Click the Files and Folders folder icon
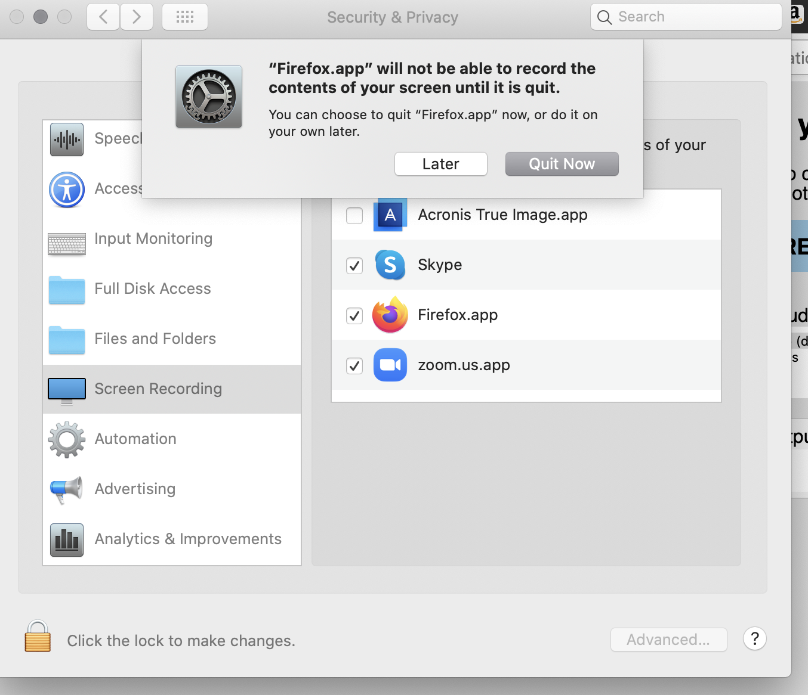Image resolution: width=808 pixels, height=695 pixels. point(67,340)
